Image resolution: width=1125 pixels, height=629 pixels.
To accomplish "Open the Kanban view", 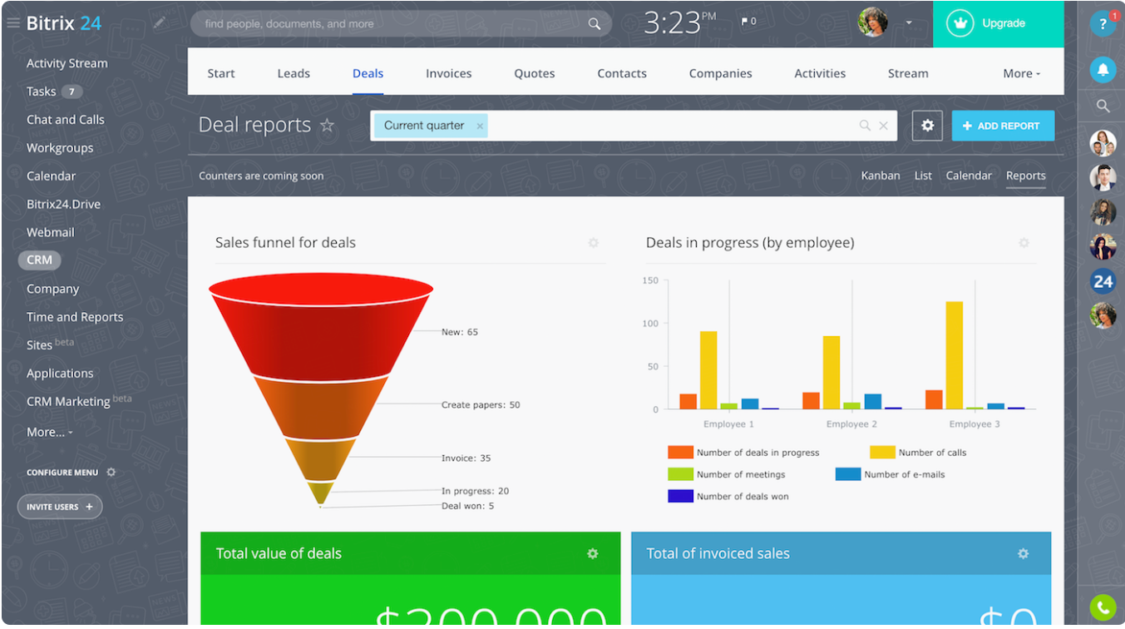I will 881,176.
